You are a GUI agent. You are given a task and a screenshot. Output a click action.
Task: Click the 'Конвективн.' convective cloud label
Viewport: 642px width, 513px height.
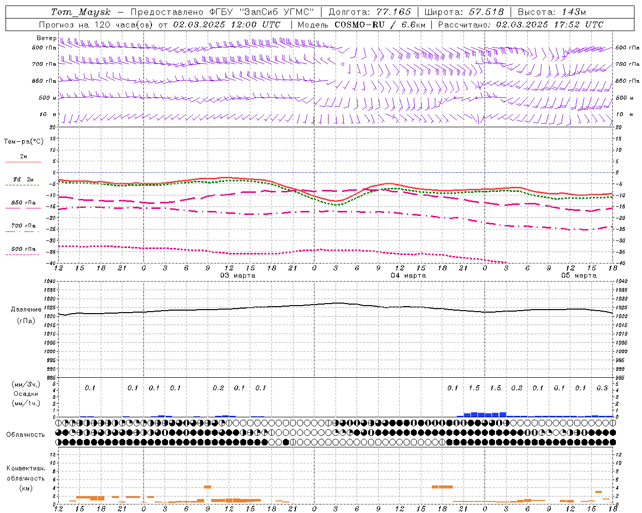pos(26,468)
